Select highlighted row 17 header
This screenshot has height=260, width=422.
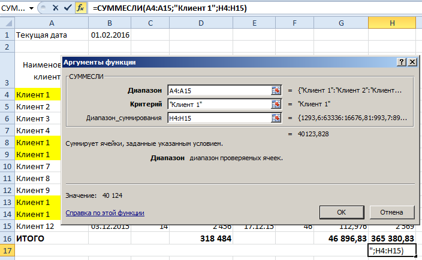coord(7,250)
